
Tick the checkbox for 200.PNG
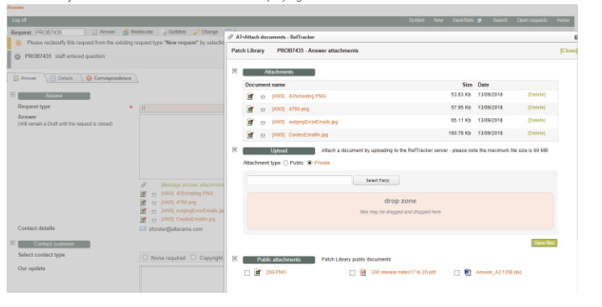247,273
